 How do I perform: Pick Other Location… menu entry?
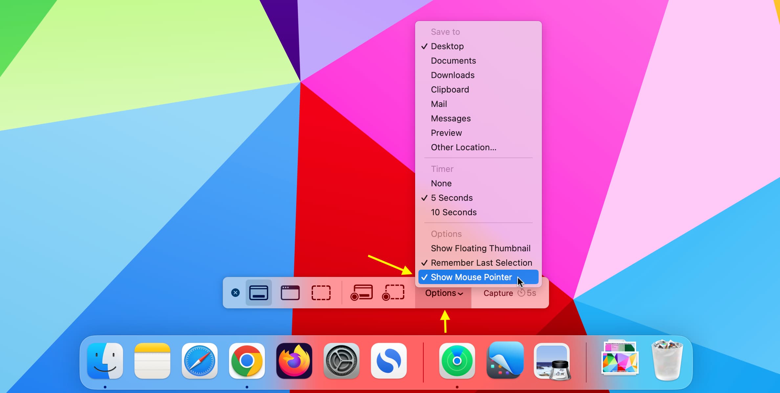[x=478, y=147]
